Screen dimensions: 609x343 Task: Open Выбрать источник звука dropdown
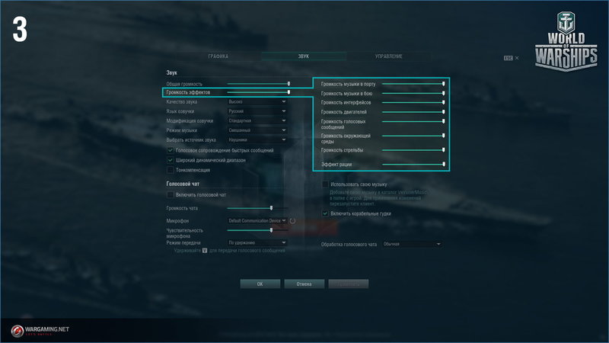coord(257,139)
